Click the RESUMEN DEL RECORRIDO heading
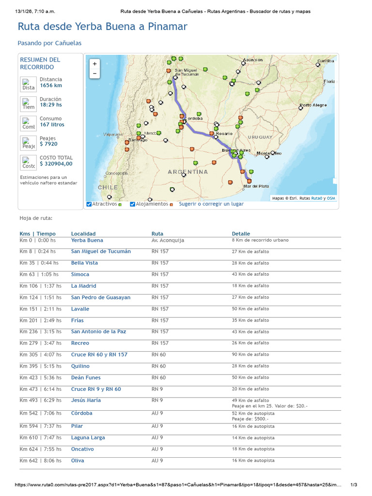This screenshot has height=496, width=372. [x=40, y=63]
